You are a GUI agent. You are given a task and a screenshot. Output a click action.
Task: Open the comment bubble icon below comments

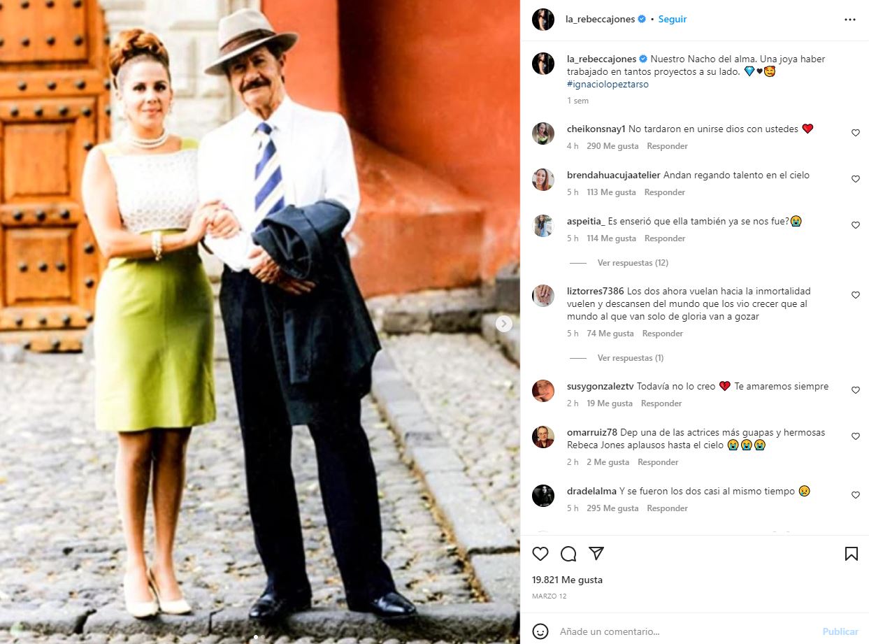pos(568,554)
